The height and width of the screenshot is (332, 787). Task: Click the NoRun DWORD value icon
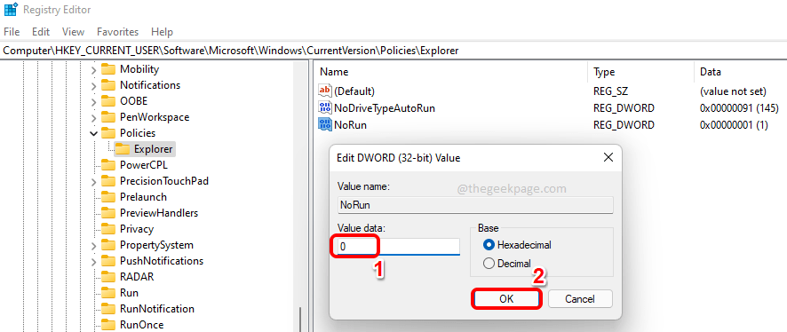[325, 124]
